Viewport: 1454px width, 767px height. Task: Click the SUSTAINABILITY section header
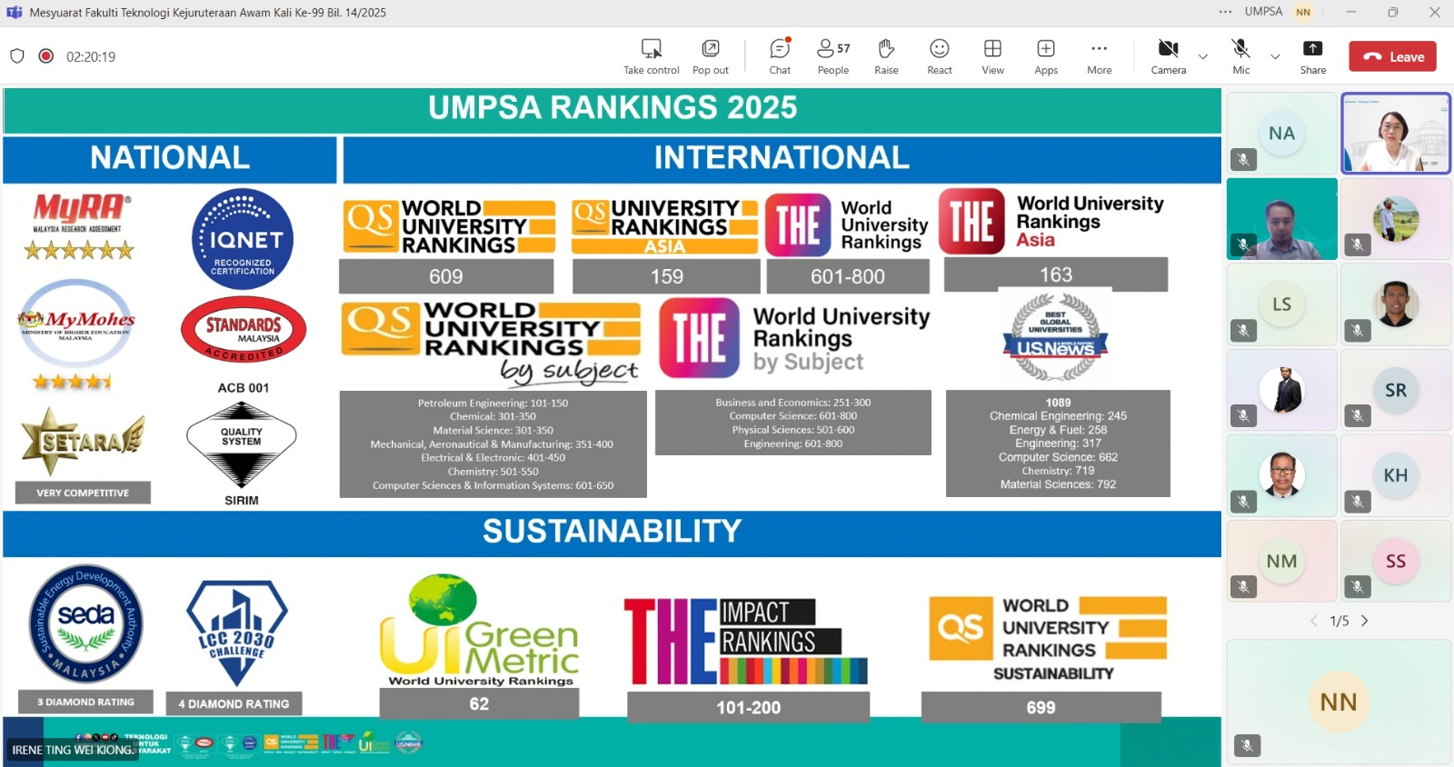(x=612, y=532)
